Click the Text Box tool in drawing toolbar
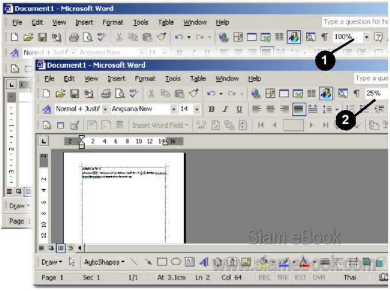This screenshot has height=291, width=390. (x=189, y=262)
